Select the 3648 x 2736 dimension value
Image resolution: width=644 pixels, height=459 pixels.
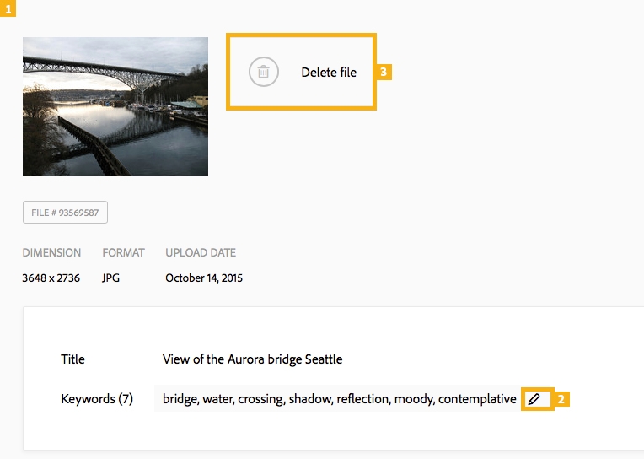tap(51, 278)
